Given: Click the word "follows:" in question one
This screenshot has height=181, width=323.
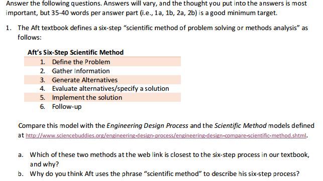Looking at the screenshot, I should click(30, 38).
